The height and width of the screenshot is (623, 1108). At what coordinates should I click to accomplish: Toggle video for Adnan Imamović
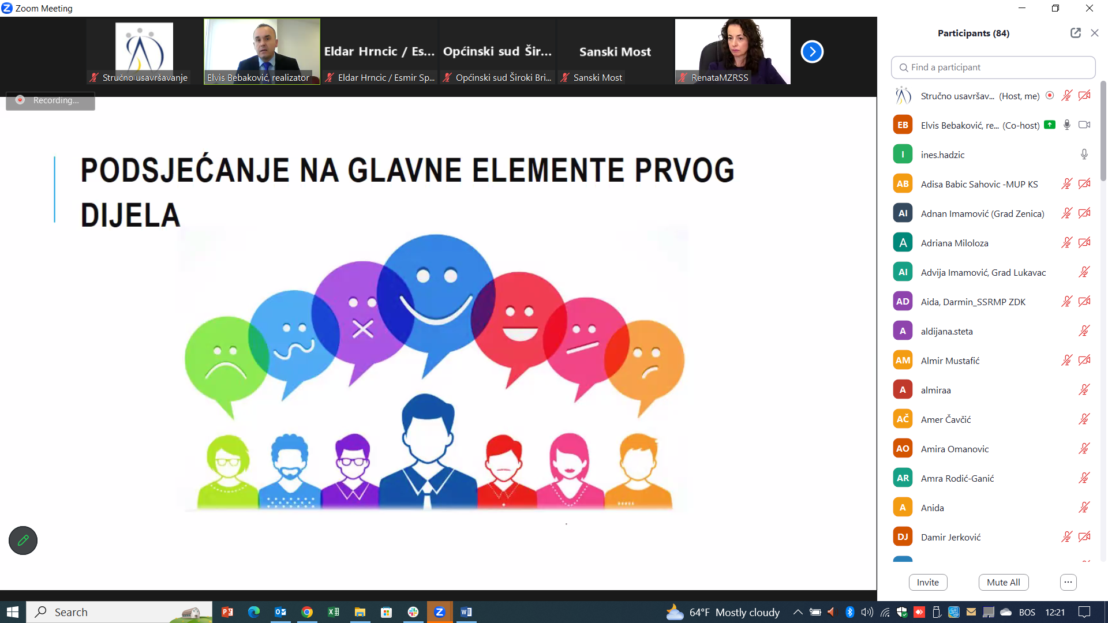pos(1084,213)
